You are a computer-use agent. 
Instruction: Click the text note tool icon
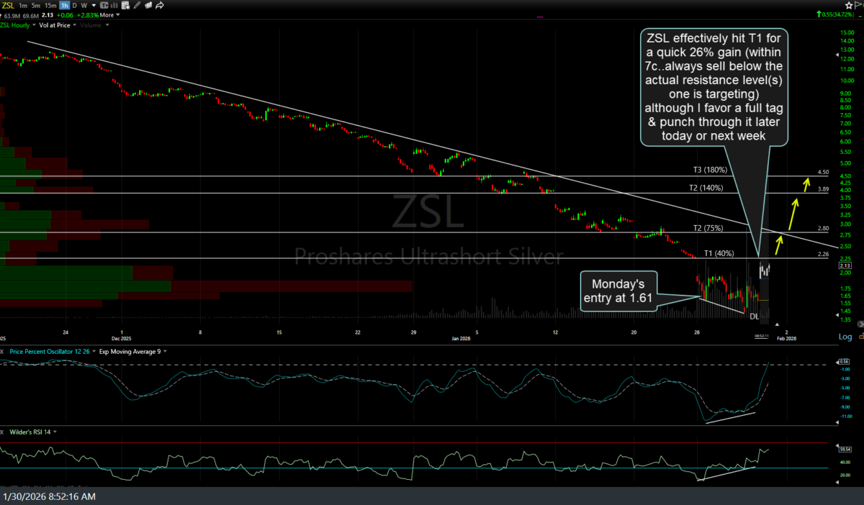(104, 6)
